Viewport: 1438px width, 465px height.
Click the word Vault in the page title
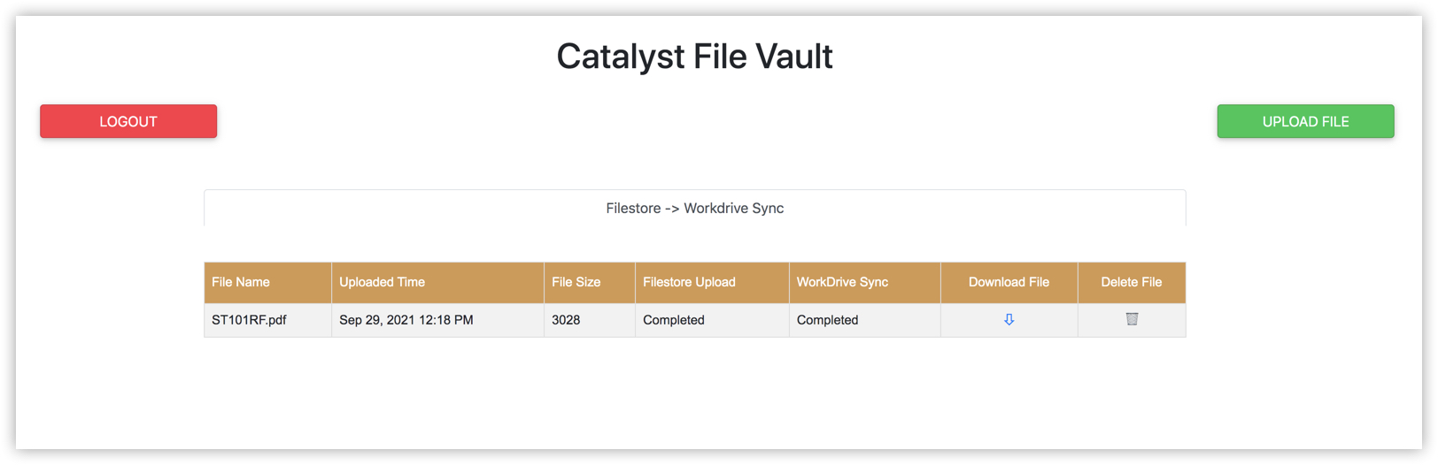[x=793, y=57]
